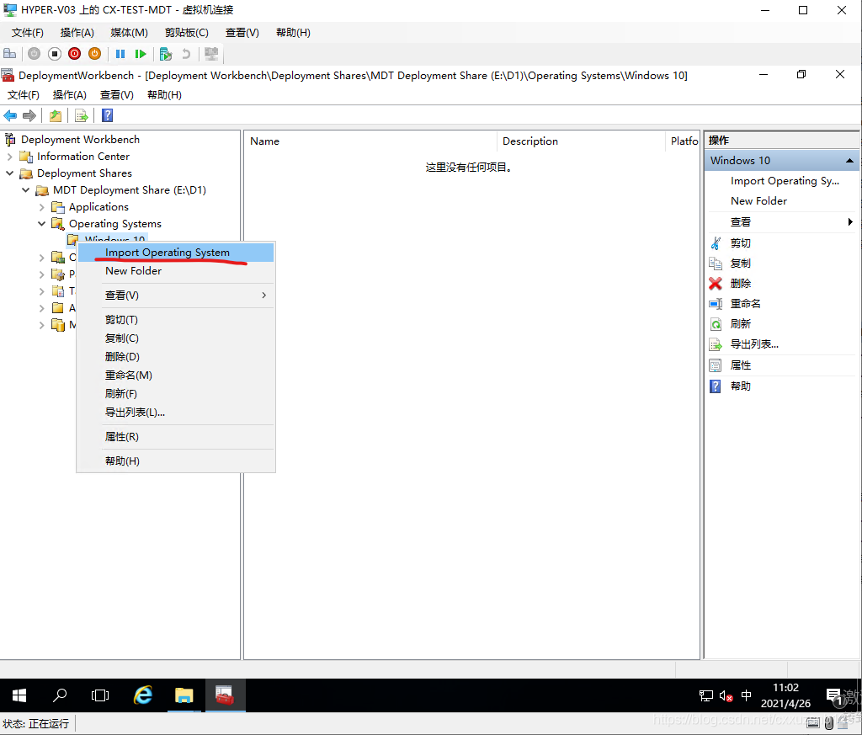Select Information Center in tree
Viewport: 862px width, 735px height.
tap(83, 157)
